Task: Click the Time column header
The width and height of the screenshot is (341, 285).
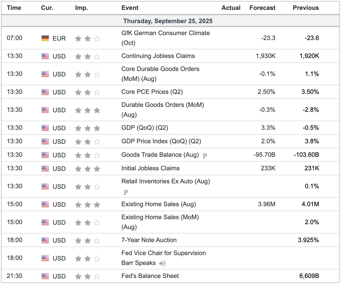Action: point(14,8)
